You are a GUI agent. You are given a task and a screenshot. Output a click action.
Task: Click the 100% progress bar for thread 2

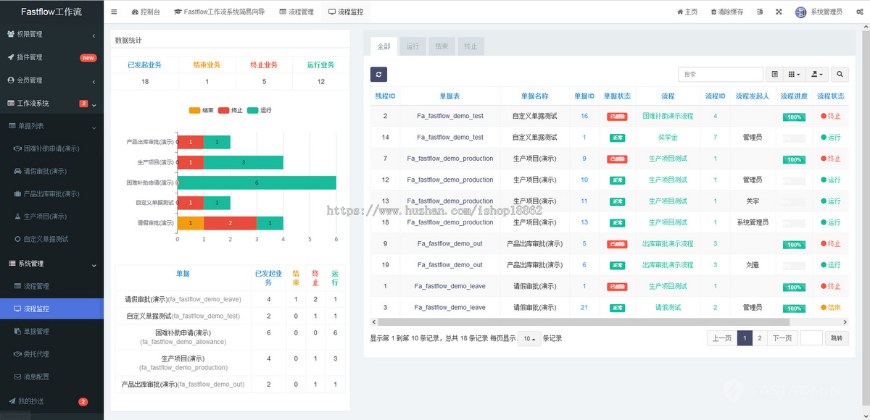[793, 115]
